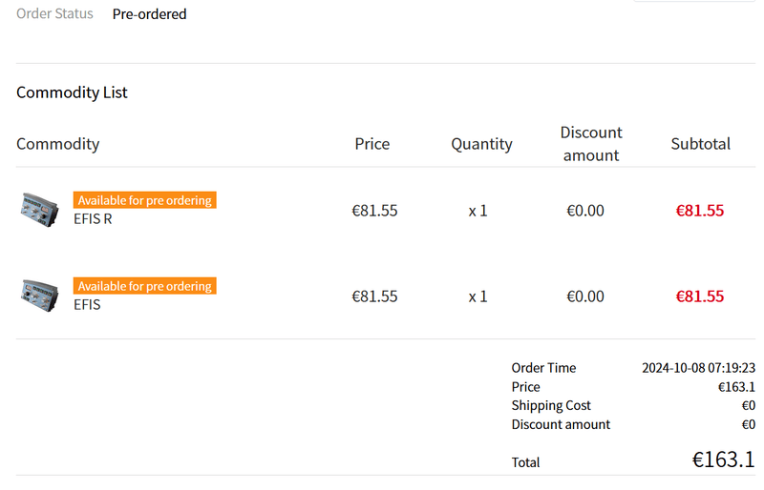This screenshot has height=490, width=764.
Task: Open the EFIS product thumbnail image
Action: [x=40, y=296]
